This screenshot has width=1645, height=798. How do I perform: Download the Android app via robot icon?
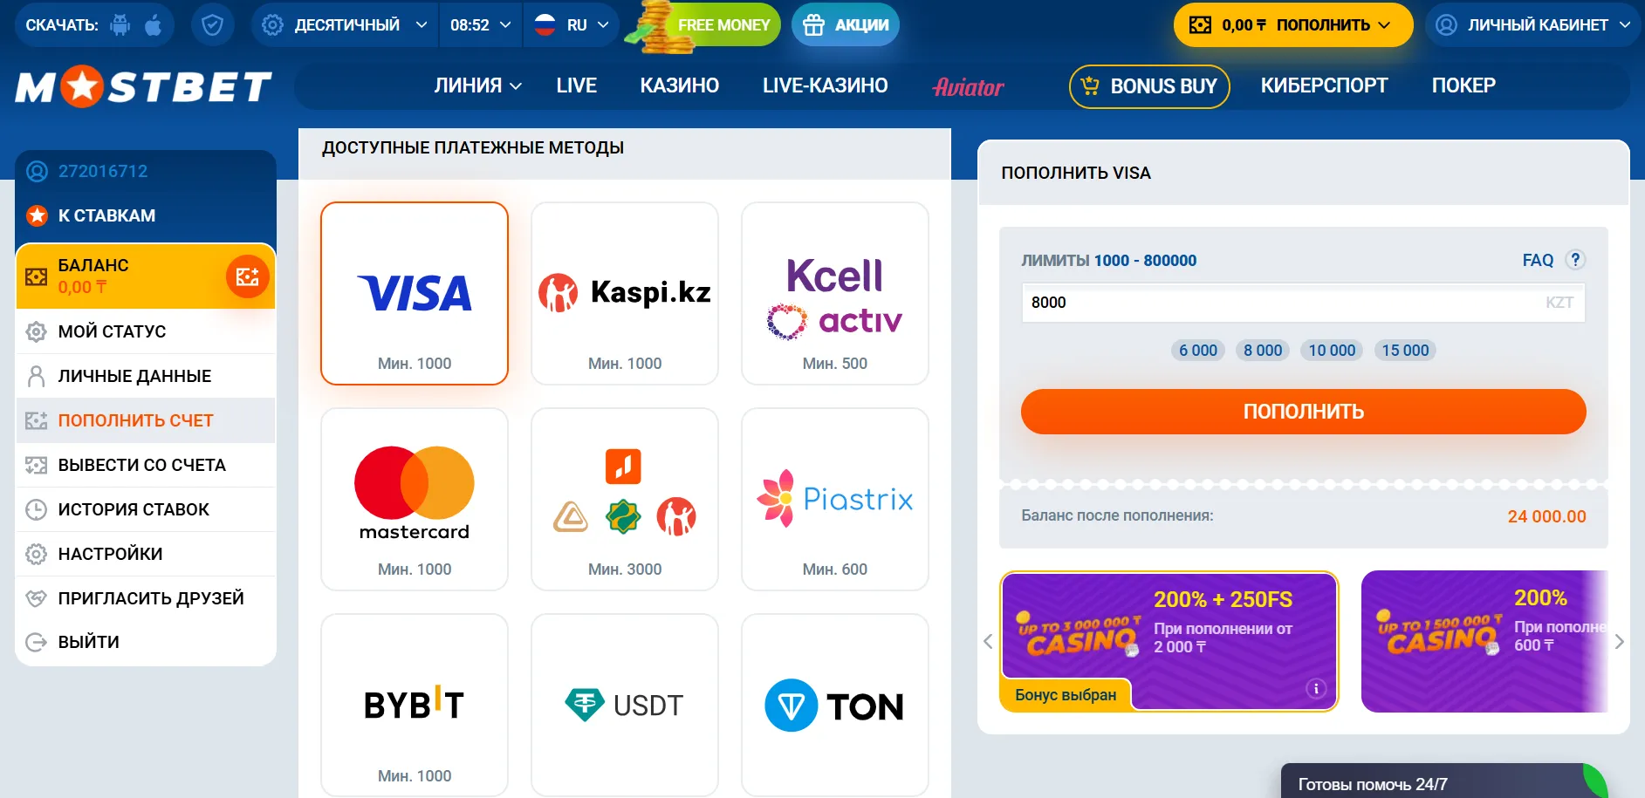point(120,25)
